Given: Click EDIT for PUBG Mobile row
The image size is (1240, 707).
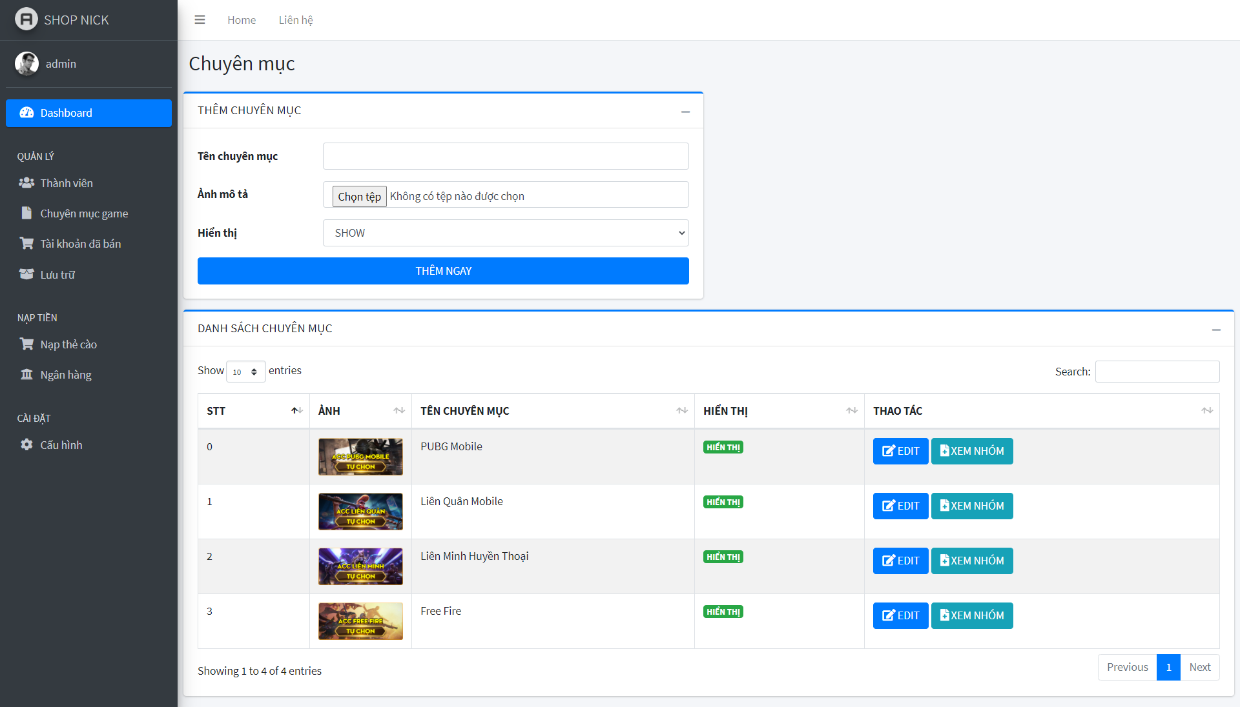Looking at the screenshot, I should (x=900, y=451).
